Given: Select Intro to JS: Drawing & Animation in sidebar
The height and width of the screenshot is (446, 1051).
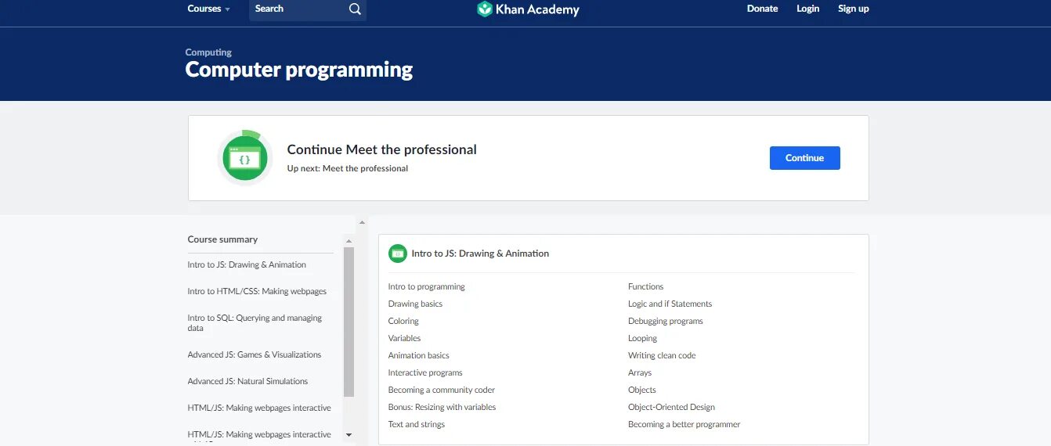Looking at the screenshot, I should coord(247,264).
